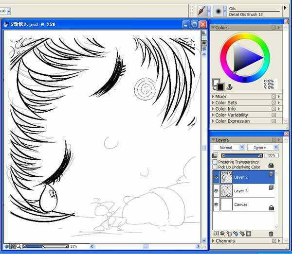Screen dimensions: 292x254
Task: Click the first icon in Layers panel footer
Action: tap(216, 234)
